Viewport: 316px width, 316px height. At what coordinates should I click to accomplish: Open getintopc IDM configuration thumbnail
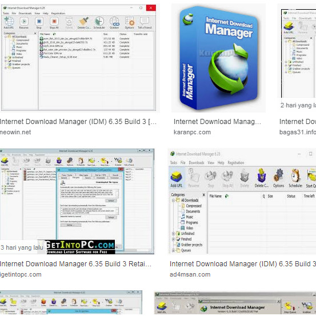77,201
